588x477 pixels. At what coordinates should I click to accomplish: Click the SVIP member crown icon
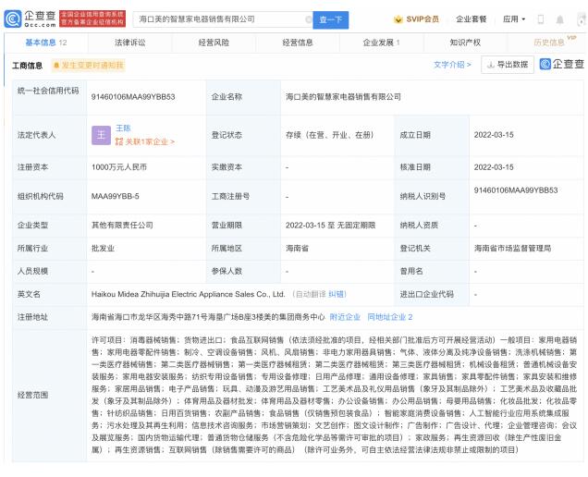(398, 19)
